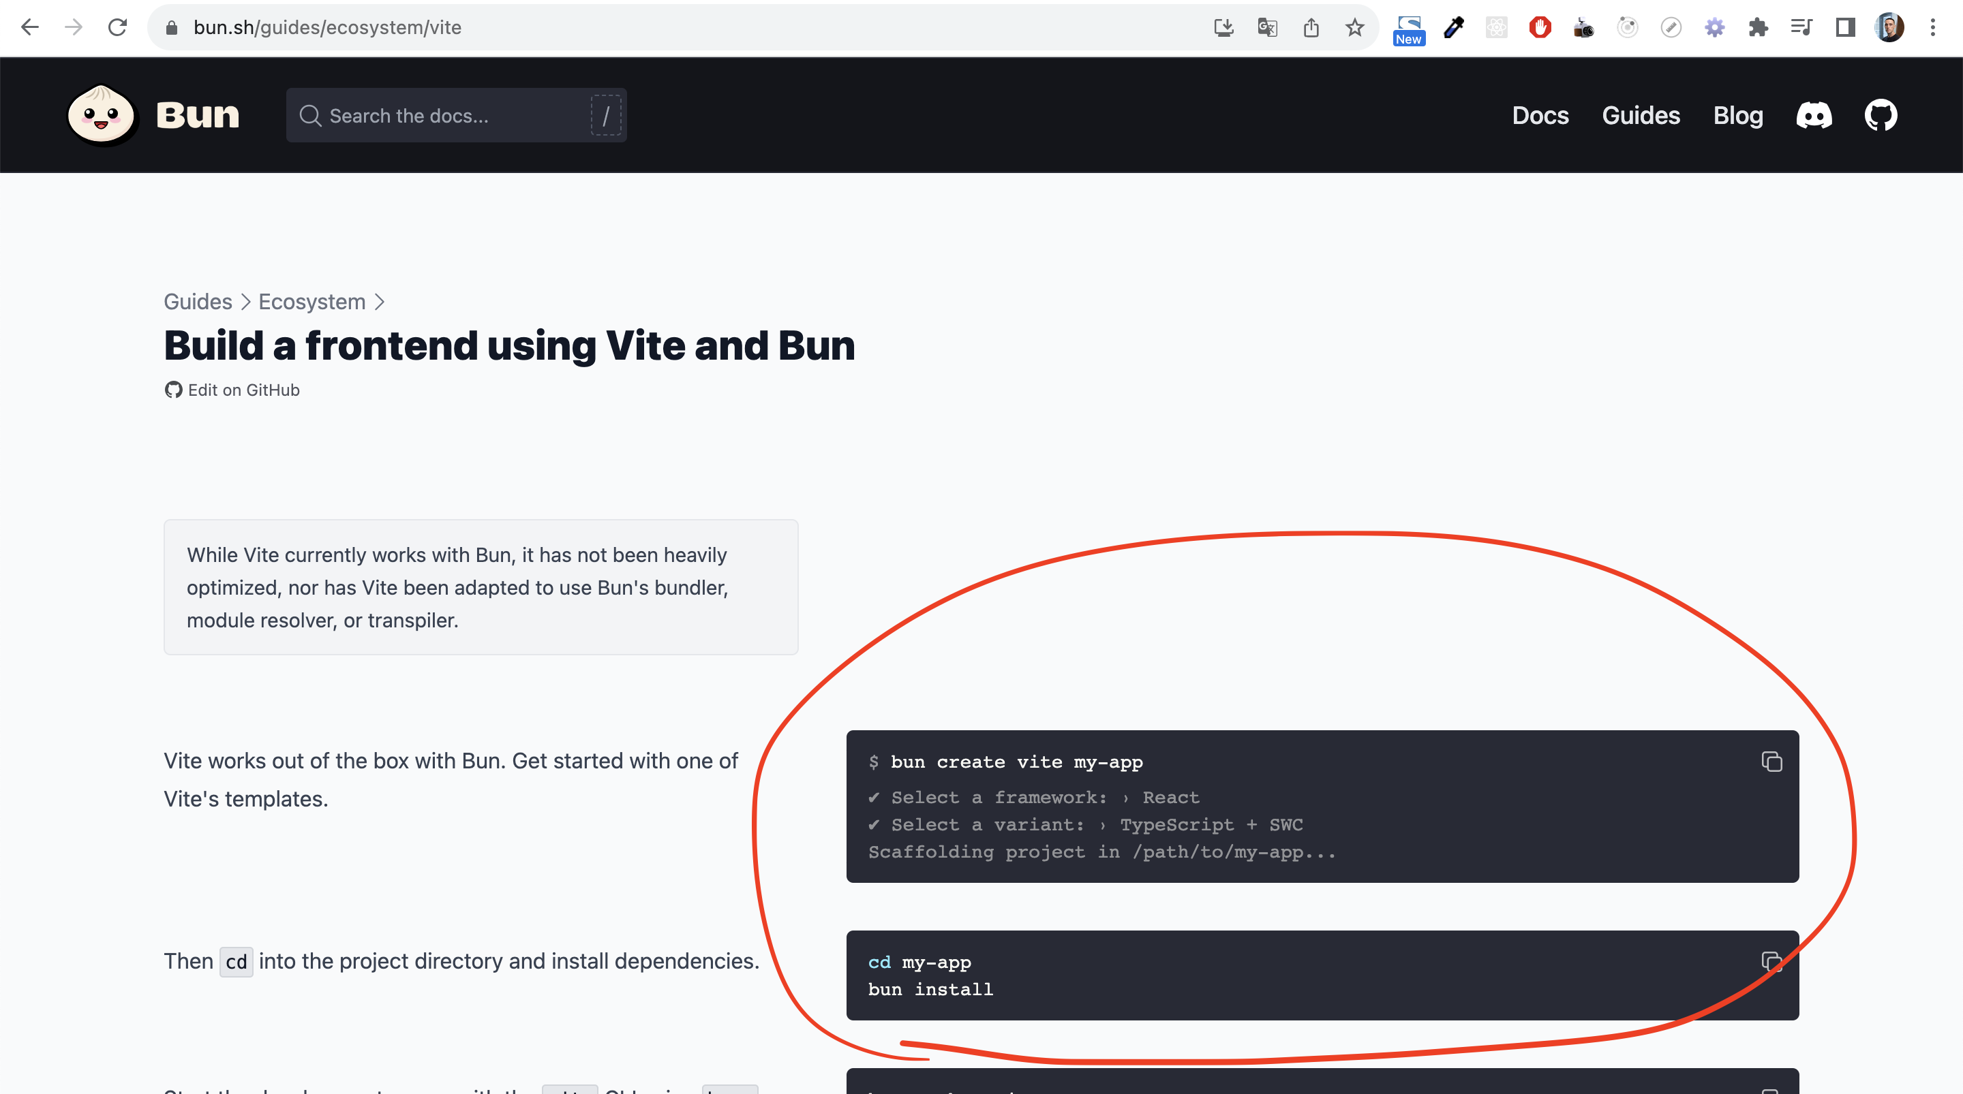Click the slash shortcut key hint
1963x1094 pixels.
pyautogui.click(x=606, y=116)
